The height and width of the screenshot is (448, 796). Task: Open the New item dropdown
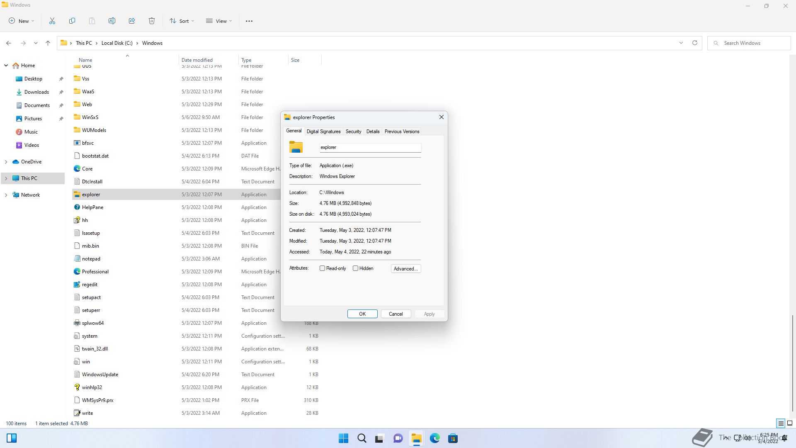22,21
